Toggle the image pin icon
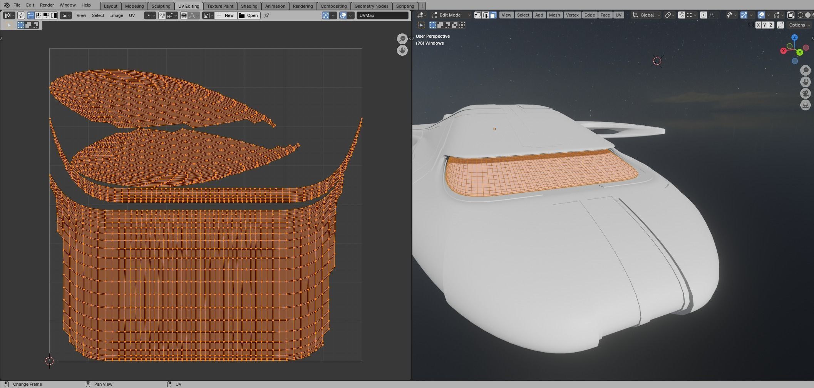814x388 pixels. pos(266,15)
